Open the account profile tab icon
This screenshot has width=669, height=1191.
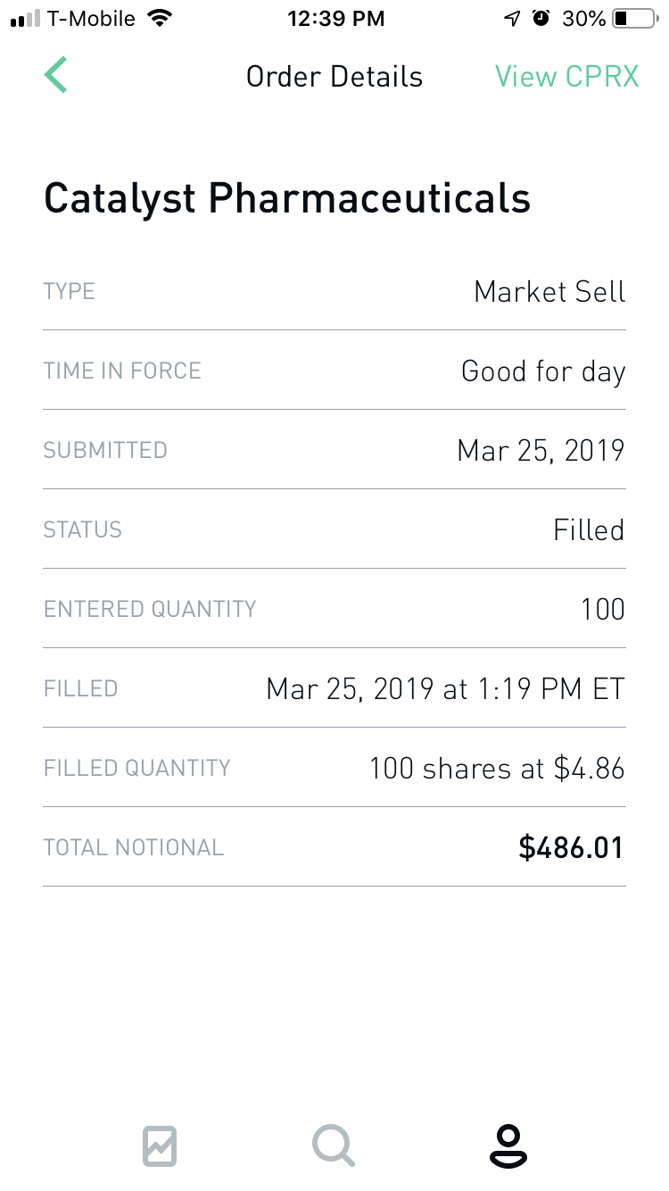point(508,1146)
